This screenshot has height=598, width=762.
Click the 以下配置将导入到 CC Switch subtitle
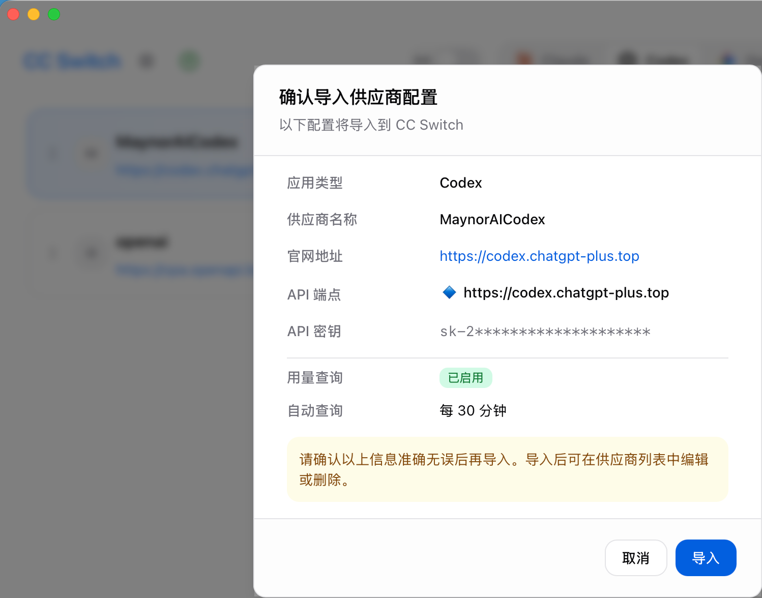pos(371,125)
